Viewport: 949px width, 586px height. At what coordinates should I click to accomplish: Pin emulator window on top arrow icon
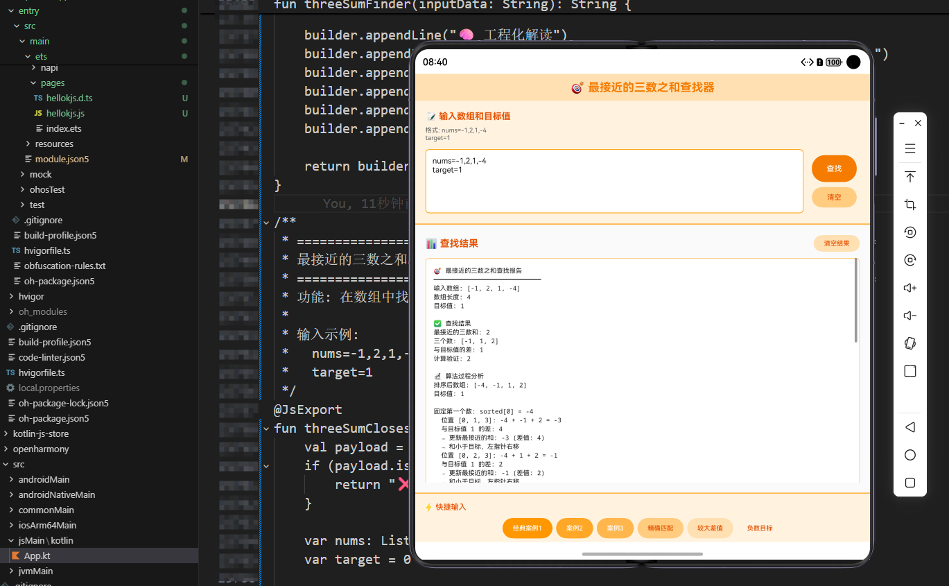click(x=910, y=177)
